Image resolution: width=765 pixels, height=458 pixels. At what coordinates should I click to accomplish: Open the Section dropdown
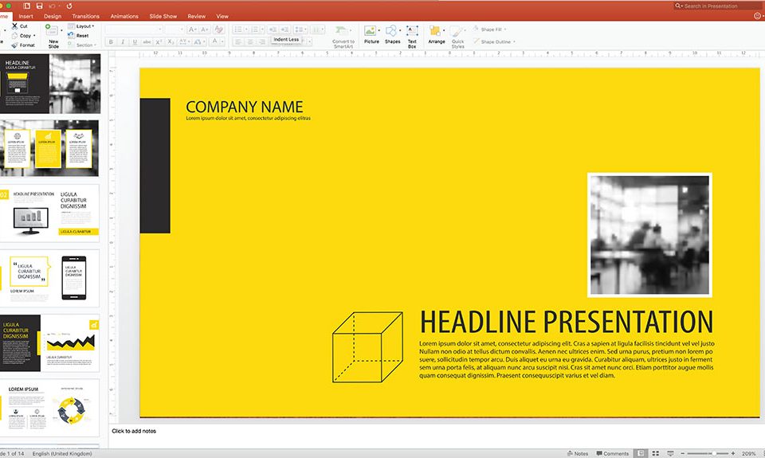coord(82,45)
